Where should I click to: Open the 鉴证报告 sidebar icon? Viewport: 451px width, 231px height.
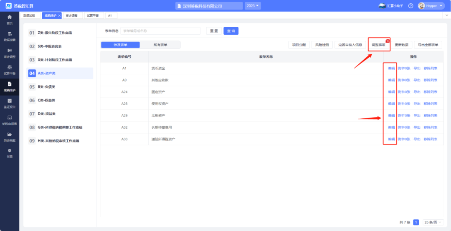tap(10, 101)
